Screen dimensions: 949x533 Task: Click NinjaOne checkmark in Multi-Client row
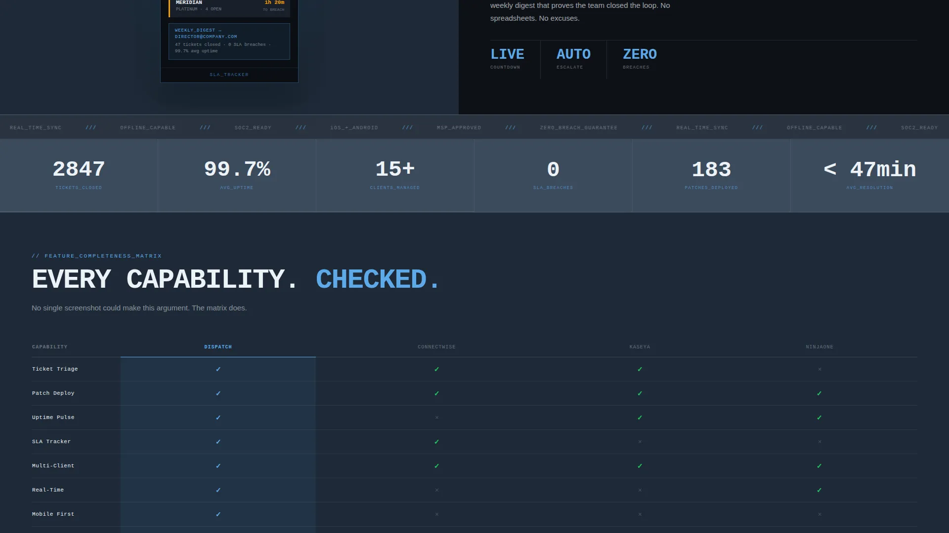819,466
